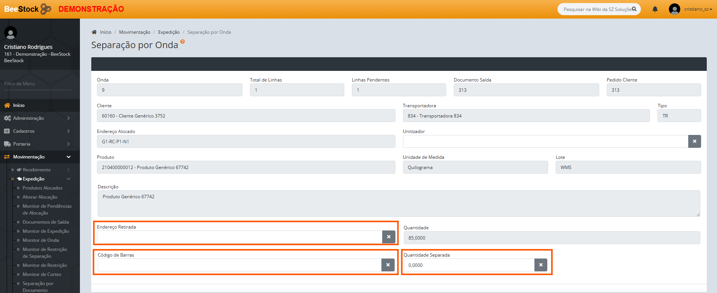This screenshot has height=293, width=717.
Task: Click the orange help icon beside the title
Action: [183, 42]
